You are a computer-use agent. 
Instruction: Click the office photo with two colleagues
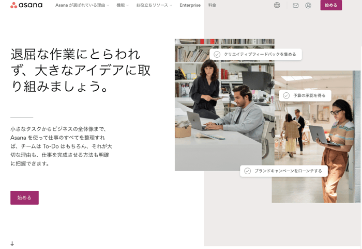point(224,105)
